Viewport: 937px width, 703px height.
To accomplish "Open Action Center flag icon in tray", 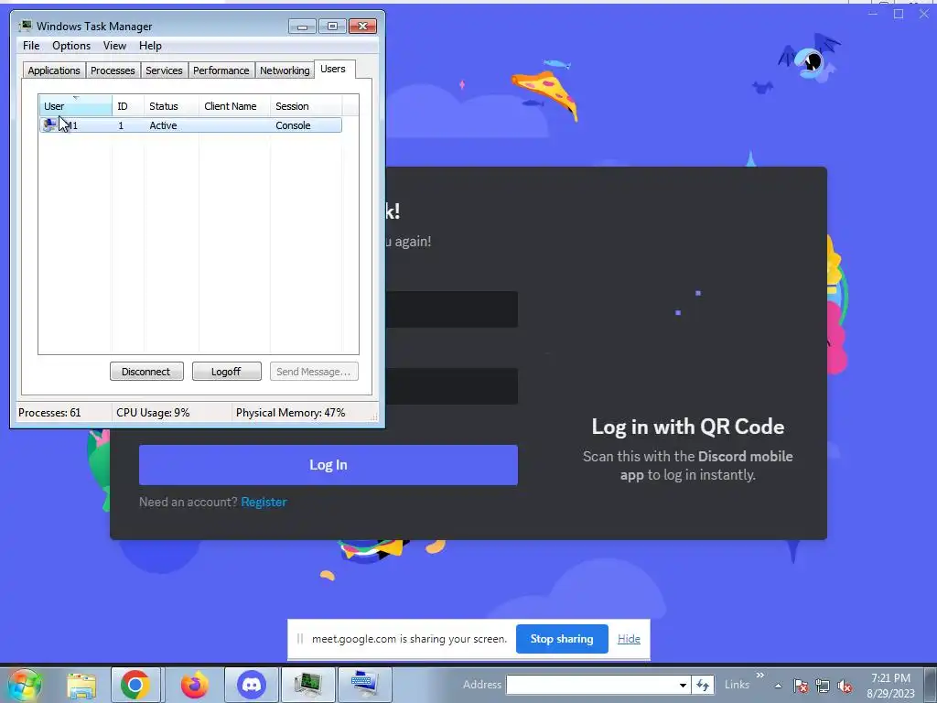I will pyautogui.click(x=801, y=686).
